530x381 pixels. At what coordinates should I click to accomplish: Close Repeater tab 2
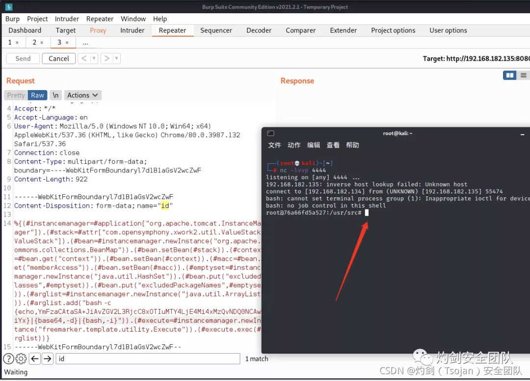tap(42, 43)
